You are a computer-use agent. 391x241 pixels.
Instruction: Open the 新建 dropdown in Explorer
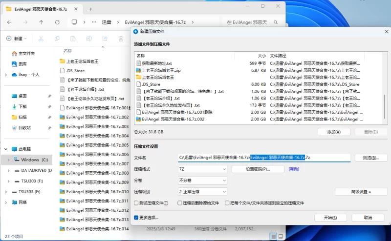coord(17,39)
